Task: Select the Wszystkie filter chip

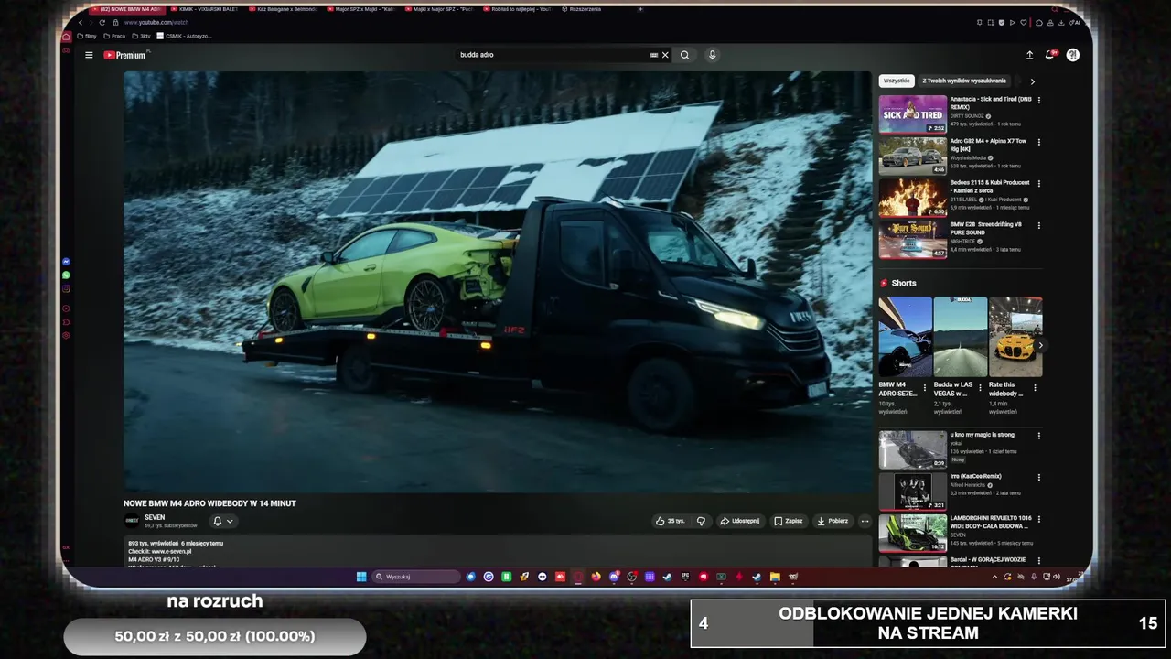Action: point(897,81)
